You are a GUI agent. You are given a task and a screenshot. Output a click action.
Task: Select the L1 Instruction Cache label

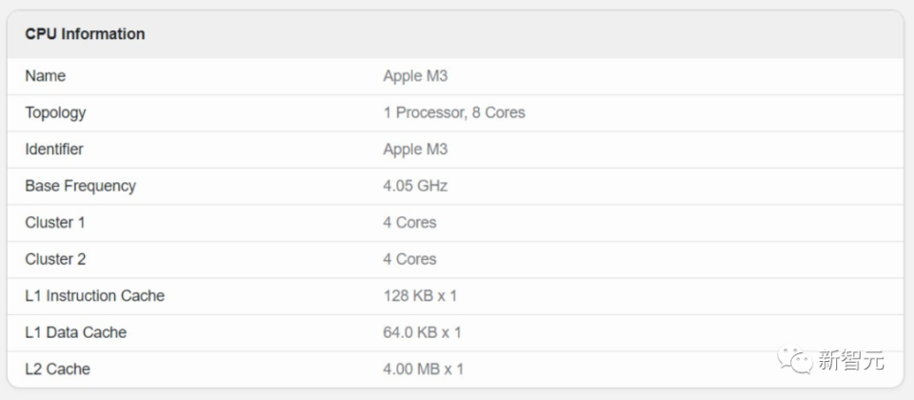click(94, 295)
